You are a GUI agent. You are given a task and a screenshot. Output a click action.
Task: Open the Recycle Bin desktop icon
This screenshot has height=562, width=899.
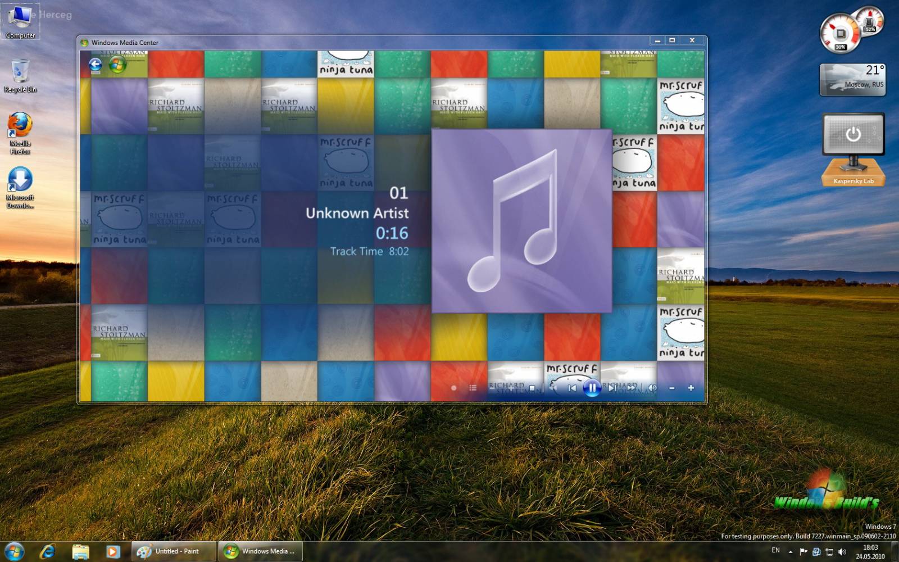[x=20, y=76]
